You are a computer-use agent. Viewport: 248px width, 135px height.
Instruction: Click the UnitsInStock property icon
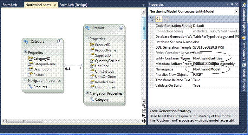pos(92,71)
